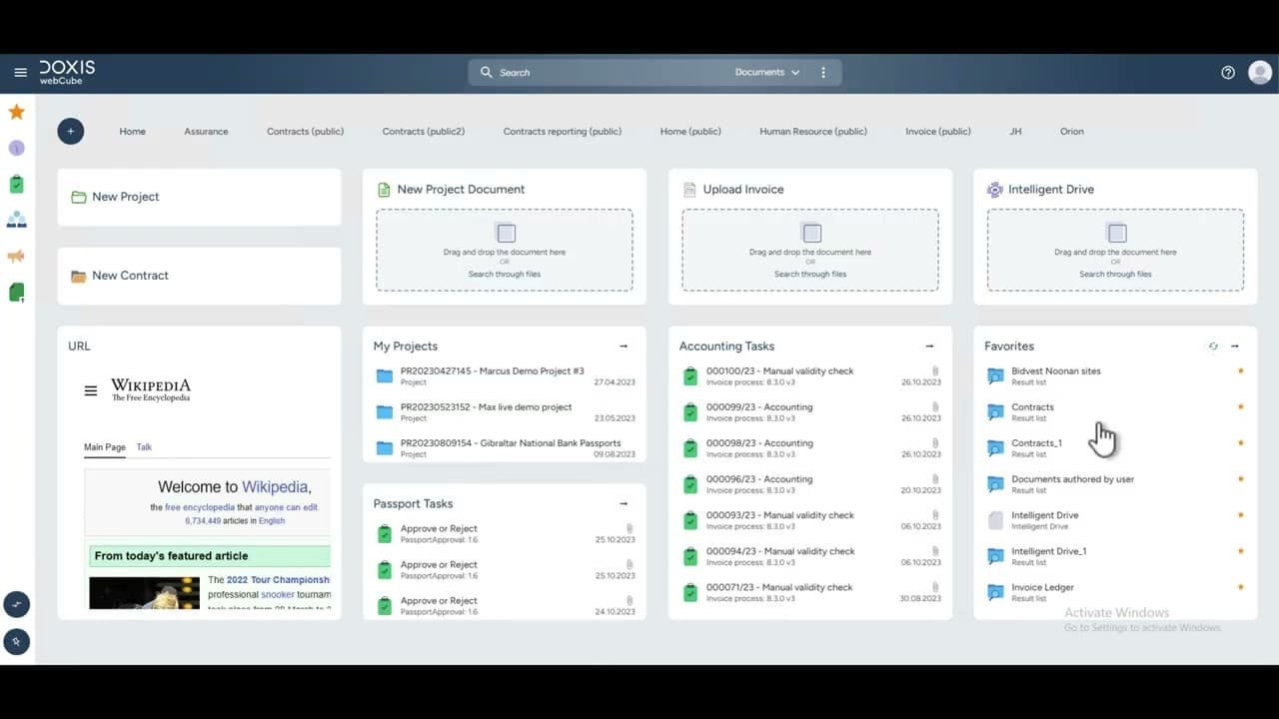Click the blue people group icon in the sidebar
Viewport: 1279px width, 719px height.
pos(17,220)
